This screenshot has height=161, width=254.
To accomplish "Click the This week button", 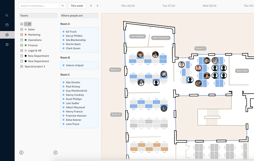I will (77, 6).
